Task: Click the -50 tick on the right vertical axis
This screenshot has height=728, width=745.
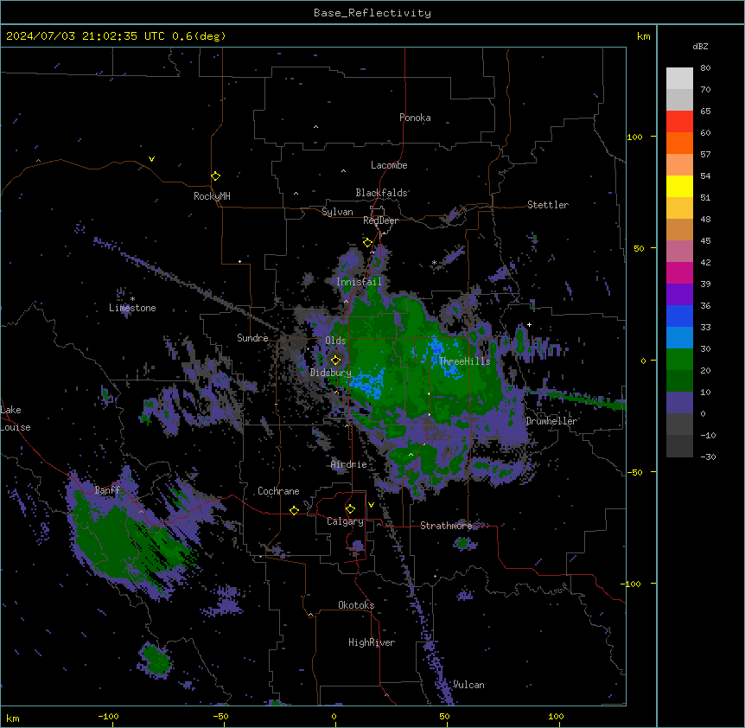Action: point(634,472)
